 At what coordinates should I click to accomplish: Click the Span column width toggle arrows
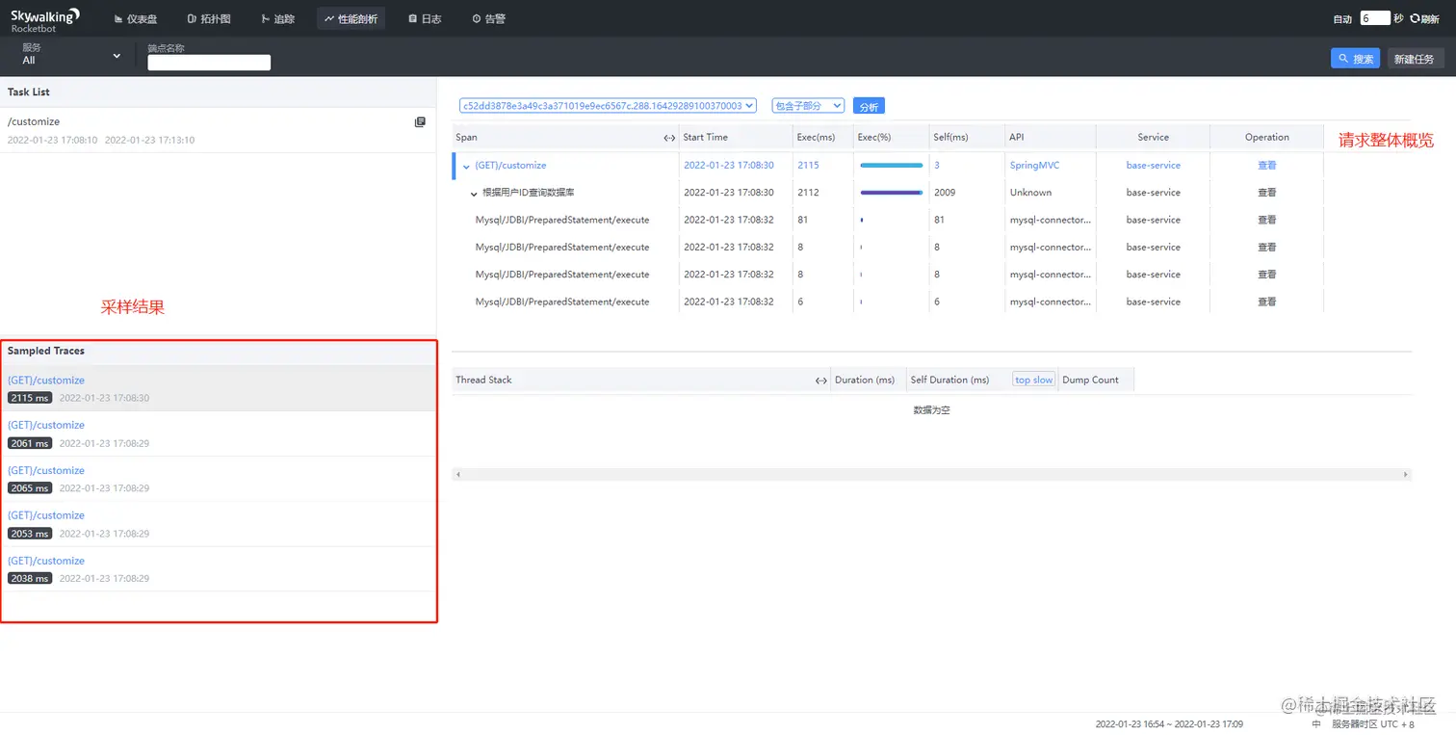coord(669,138)
